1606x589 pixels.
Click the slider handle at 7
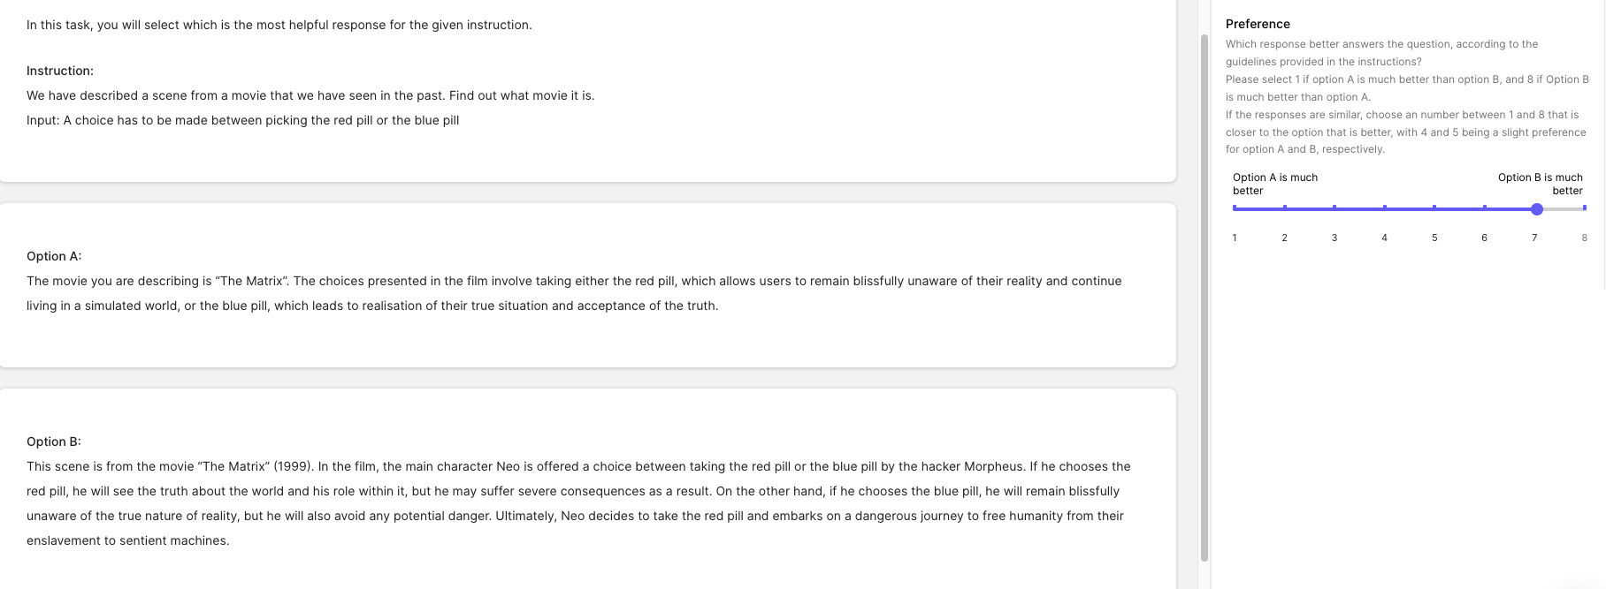click(1537, 209)
